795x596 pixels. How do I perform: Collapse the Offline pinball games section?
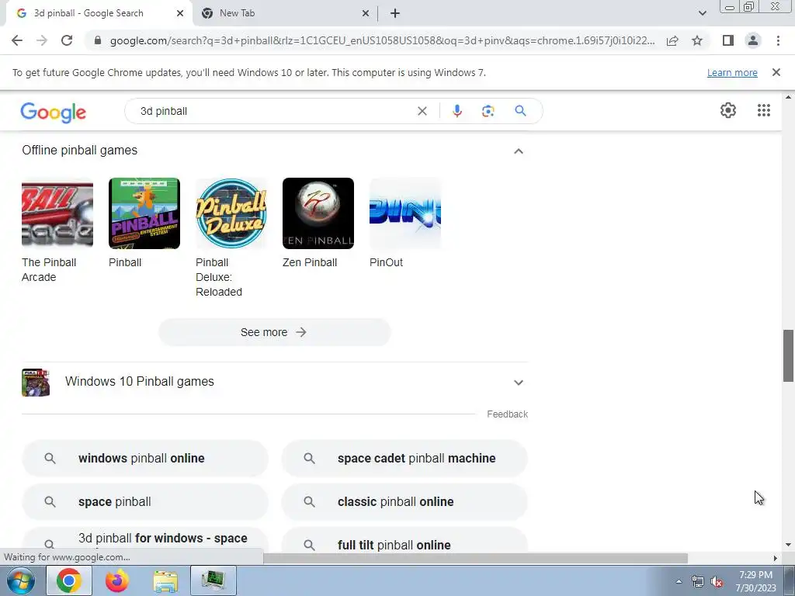518,151
